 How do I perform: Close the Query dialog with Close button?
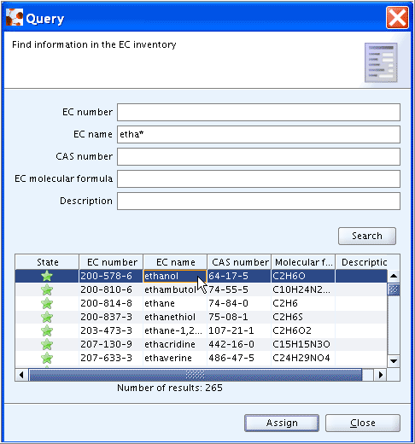coord(363,423)
